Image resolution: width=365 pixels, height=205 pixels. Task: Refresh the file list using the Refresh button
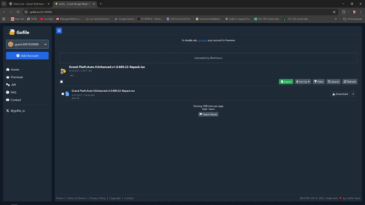350,82
